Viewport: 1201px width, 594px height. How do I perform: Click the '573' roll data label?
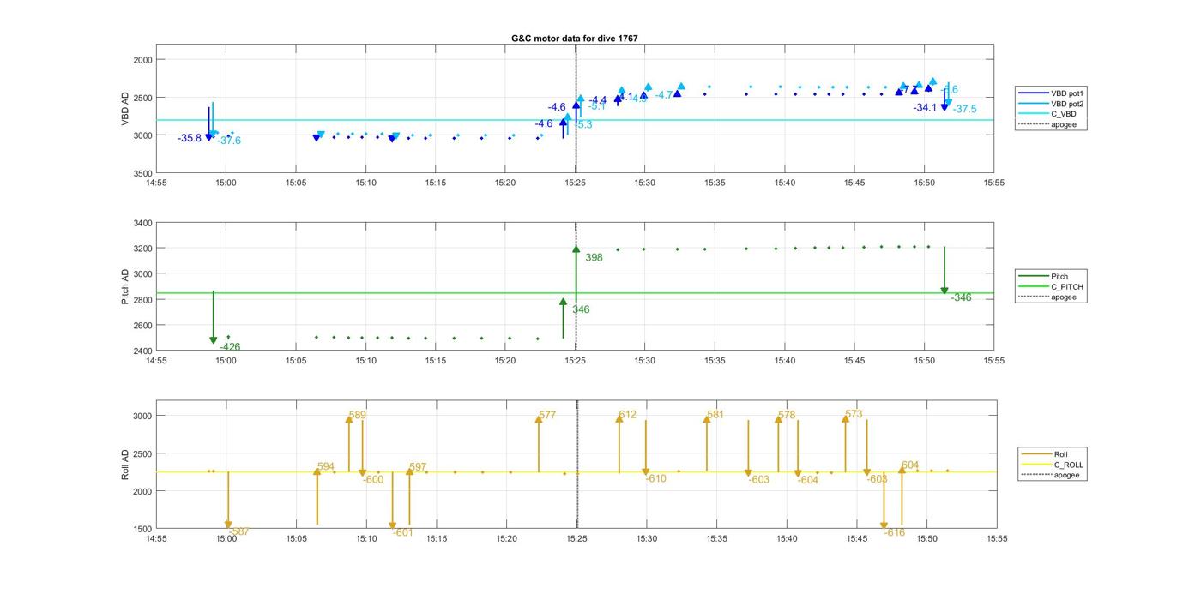pyautogui.click(x=854, y=414)
